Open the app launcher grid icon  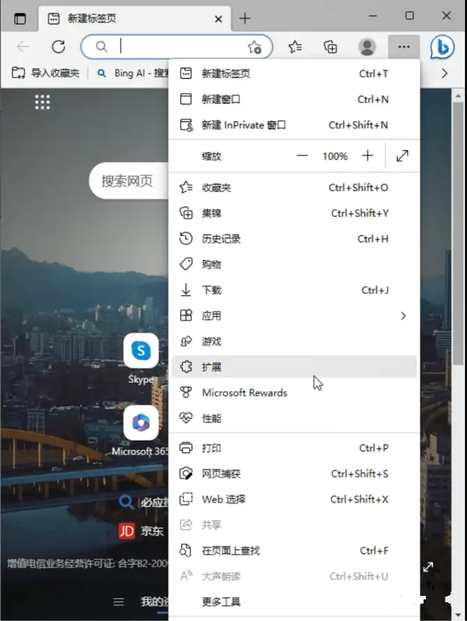point(43,102)
